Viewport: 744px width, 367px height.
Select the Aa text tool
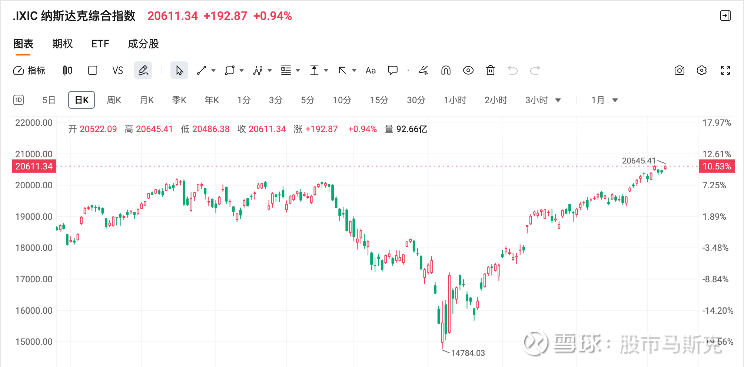click(x=371, y=70)
